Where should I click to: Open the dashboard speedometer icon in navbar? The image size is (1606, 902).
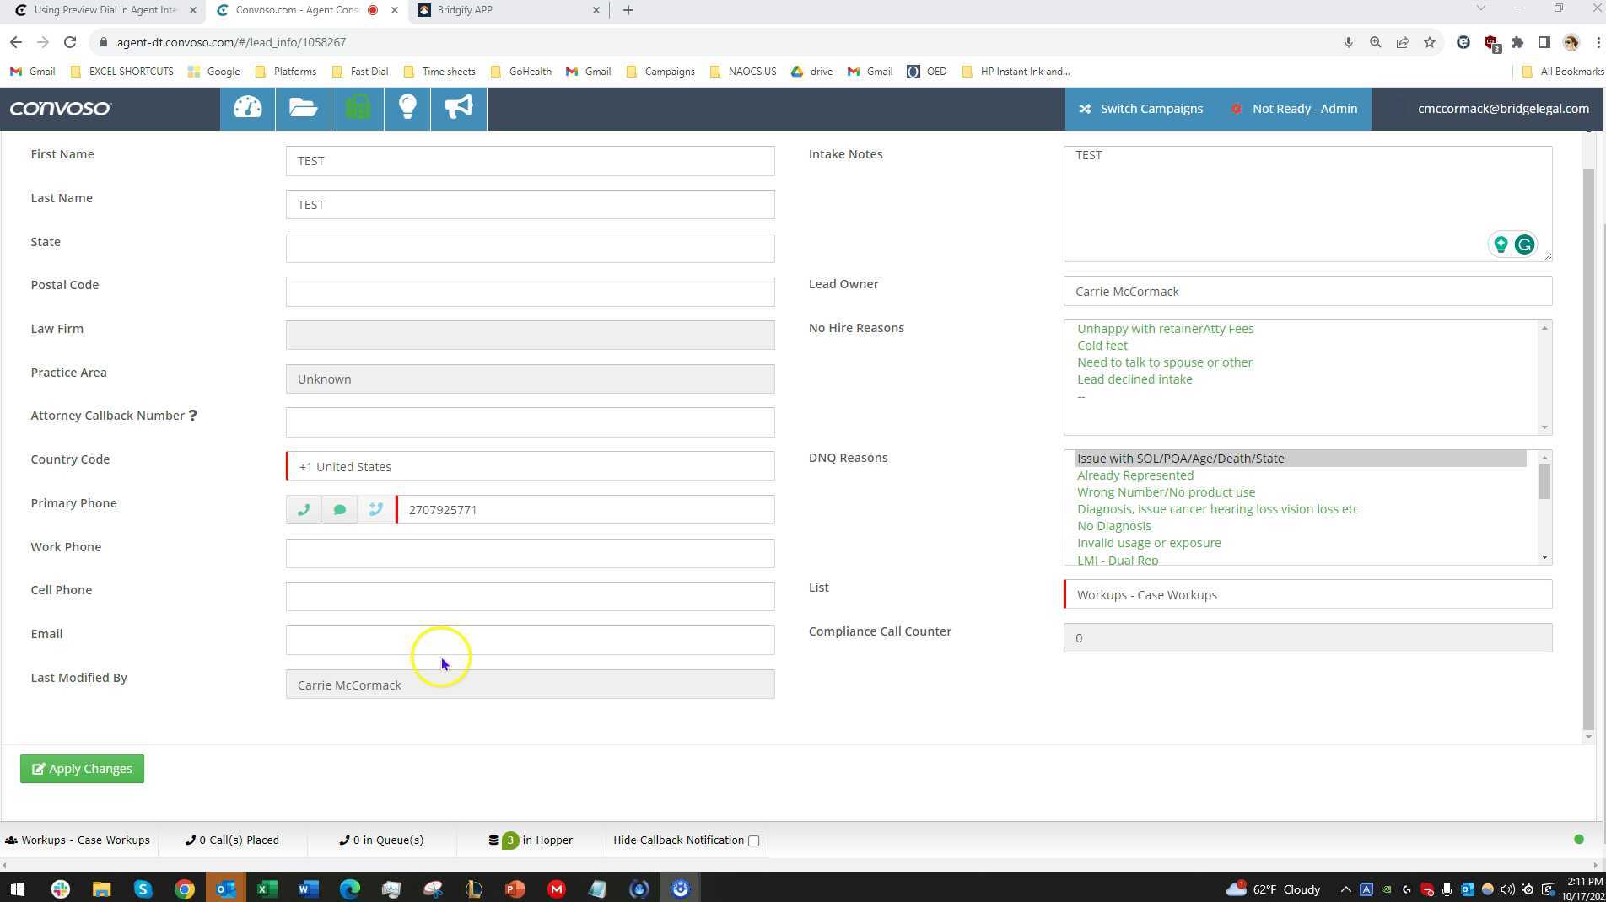coord(246,108)
